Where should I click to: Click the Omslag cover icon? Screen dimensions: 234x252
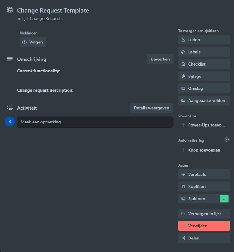pyautogui.click(x=183, y=89)
